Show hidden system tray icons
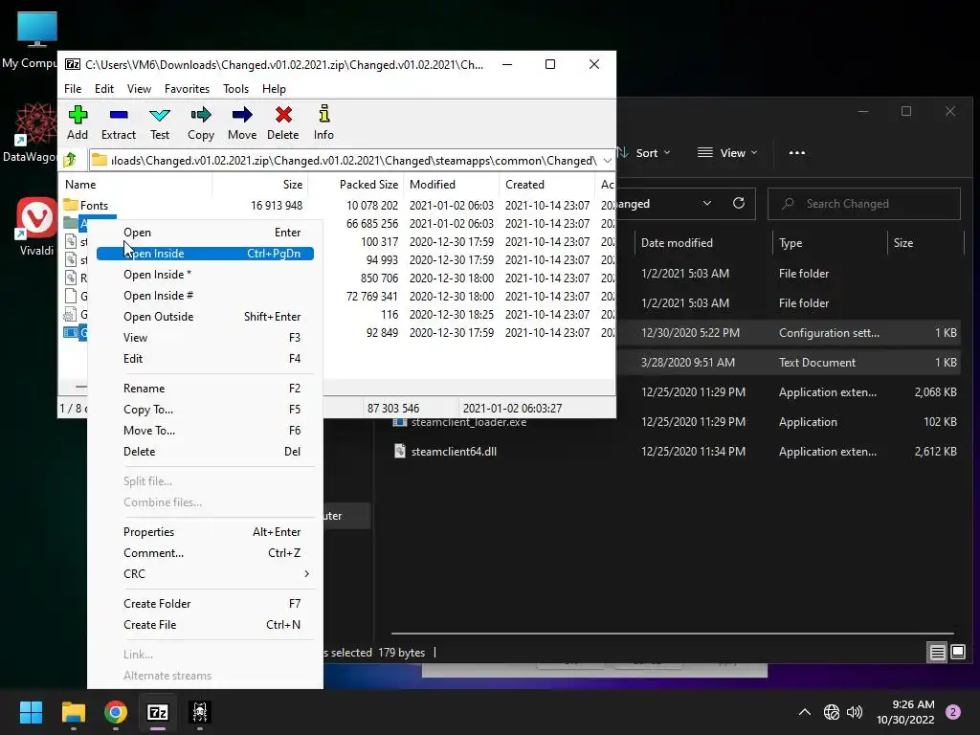The image size is (980, 735). click(805, 712)
